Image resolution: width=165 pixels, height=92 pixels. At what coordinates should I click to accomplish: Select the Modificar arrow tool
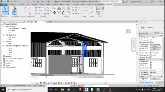coord(5,10)
